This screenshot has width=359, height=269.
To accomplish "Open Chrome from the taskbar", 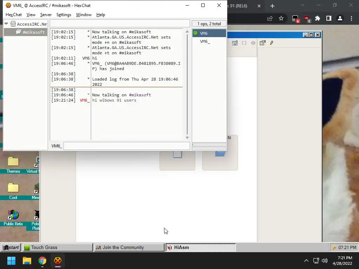I will (x=42, y=261).
